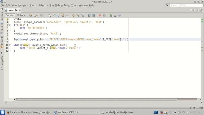The height and width of the screenshot is (115, 204).
Task: Open the Tools menu
Action: [74, 5]
